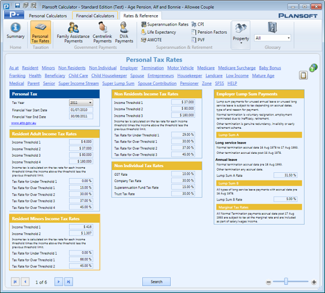Click the save-all icon in title bar
This screenshot has height=293, width=325.
(26, 6)
